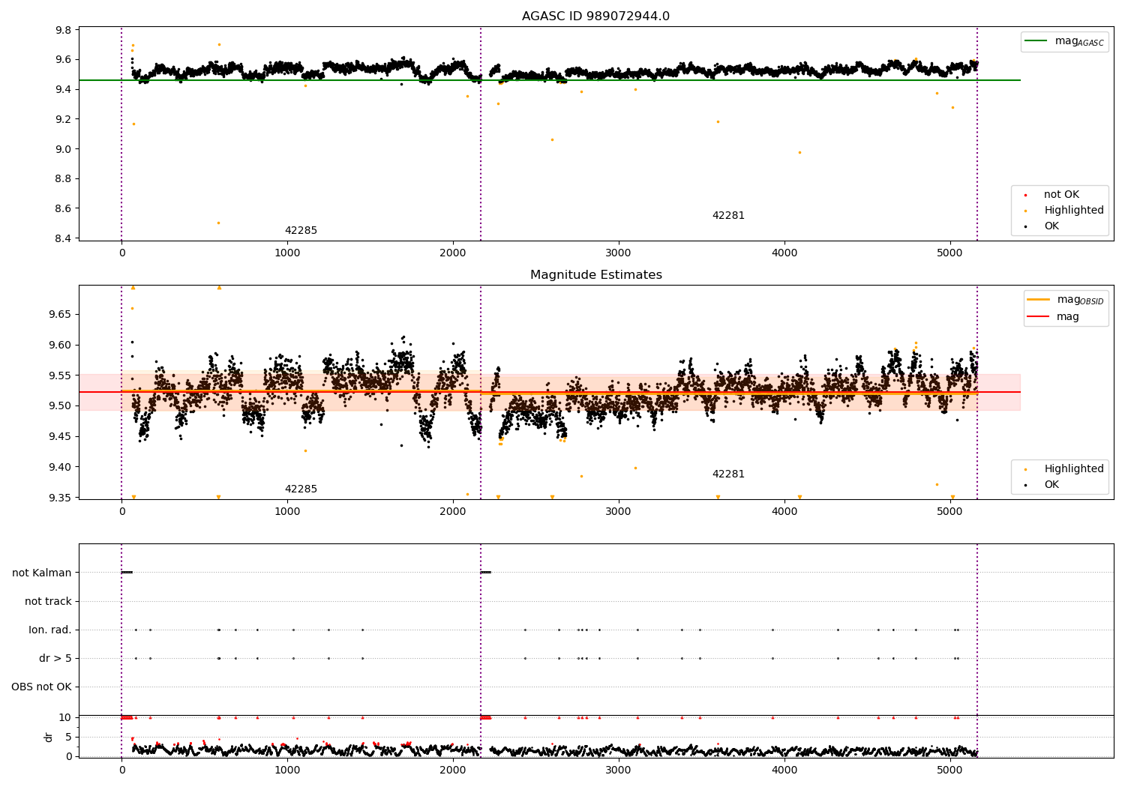
Task: Select the mag AGASC legend entry
Action: (x=1065, y=41)
